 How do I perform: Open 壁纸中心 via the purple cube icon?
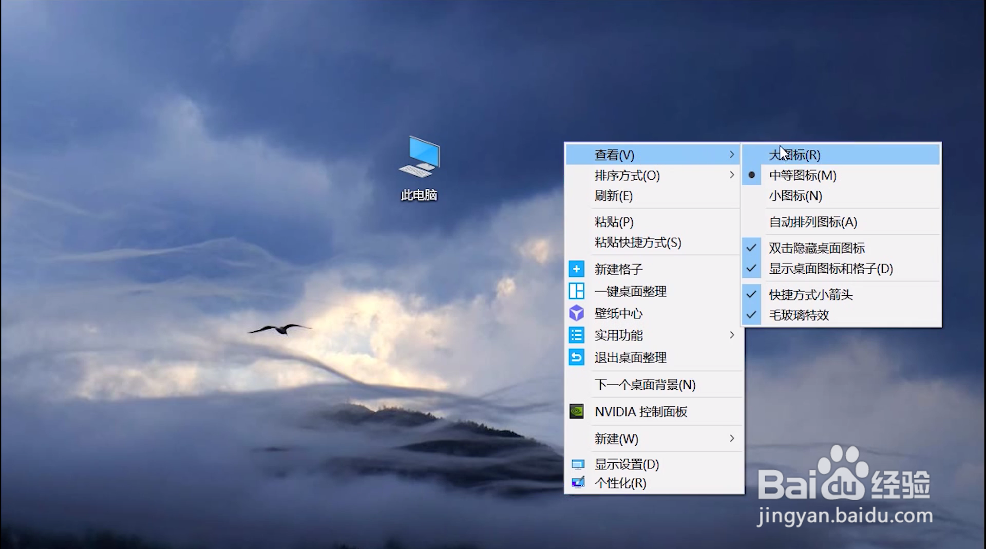(576, 313)
